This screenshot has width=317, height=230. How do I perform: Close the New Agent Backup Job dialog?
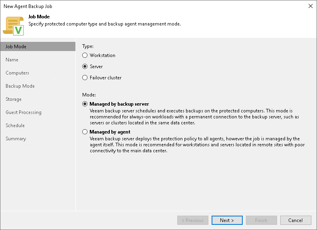click(x=311, y=6)
